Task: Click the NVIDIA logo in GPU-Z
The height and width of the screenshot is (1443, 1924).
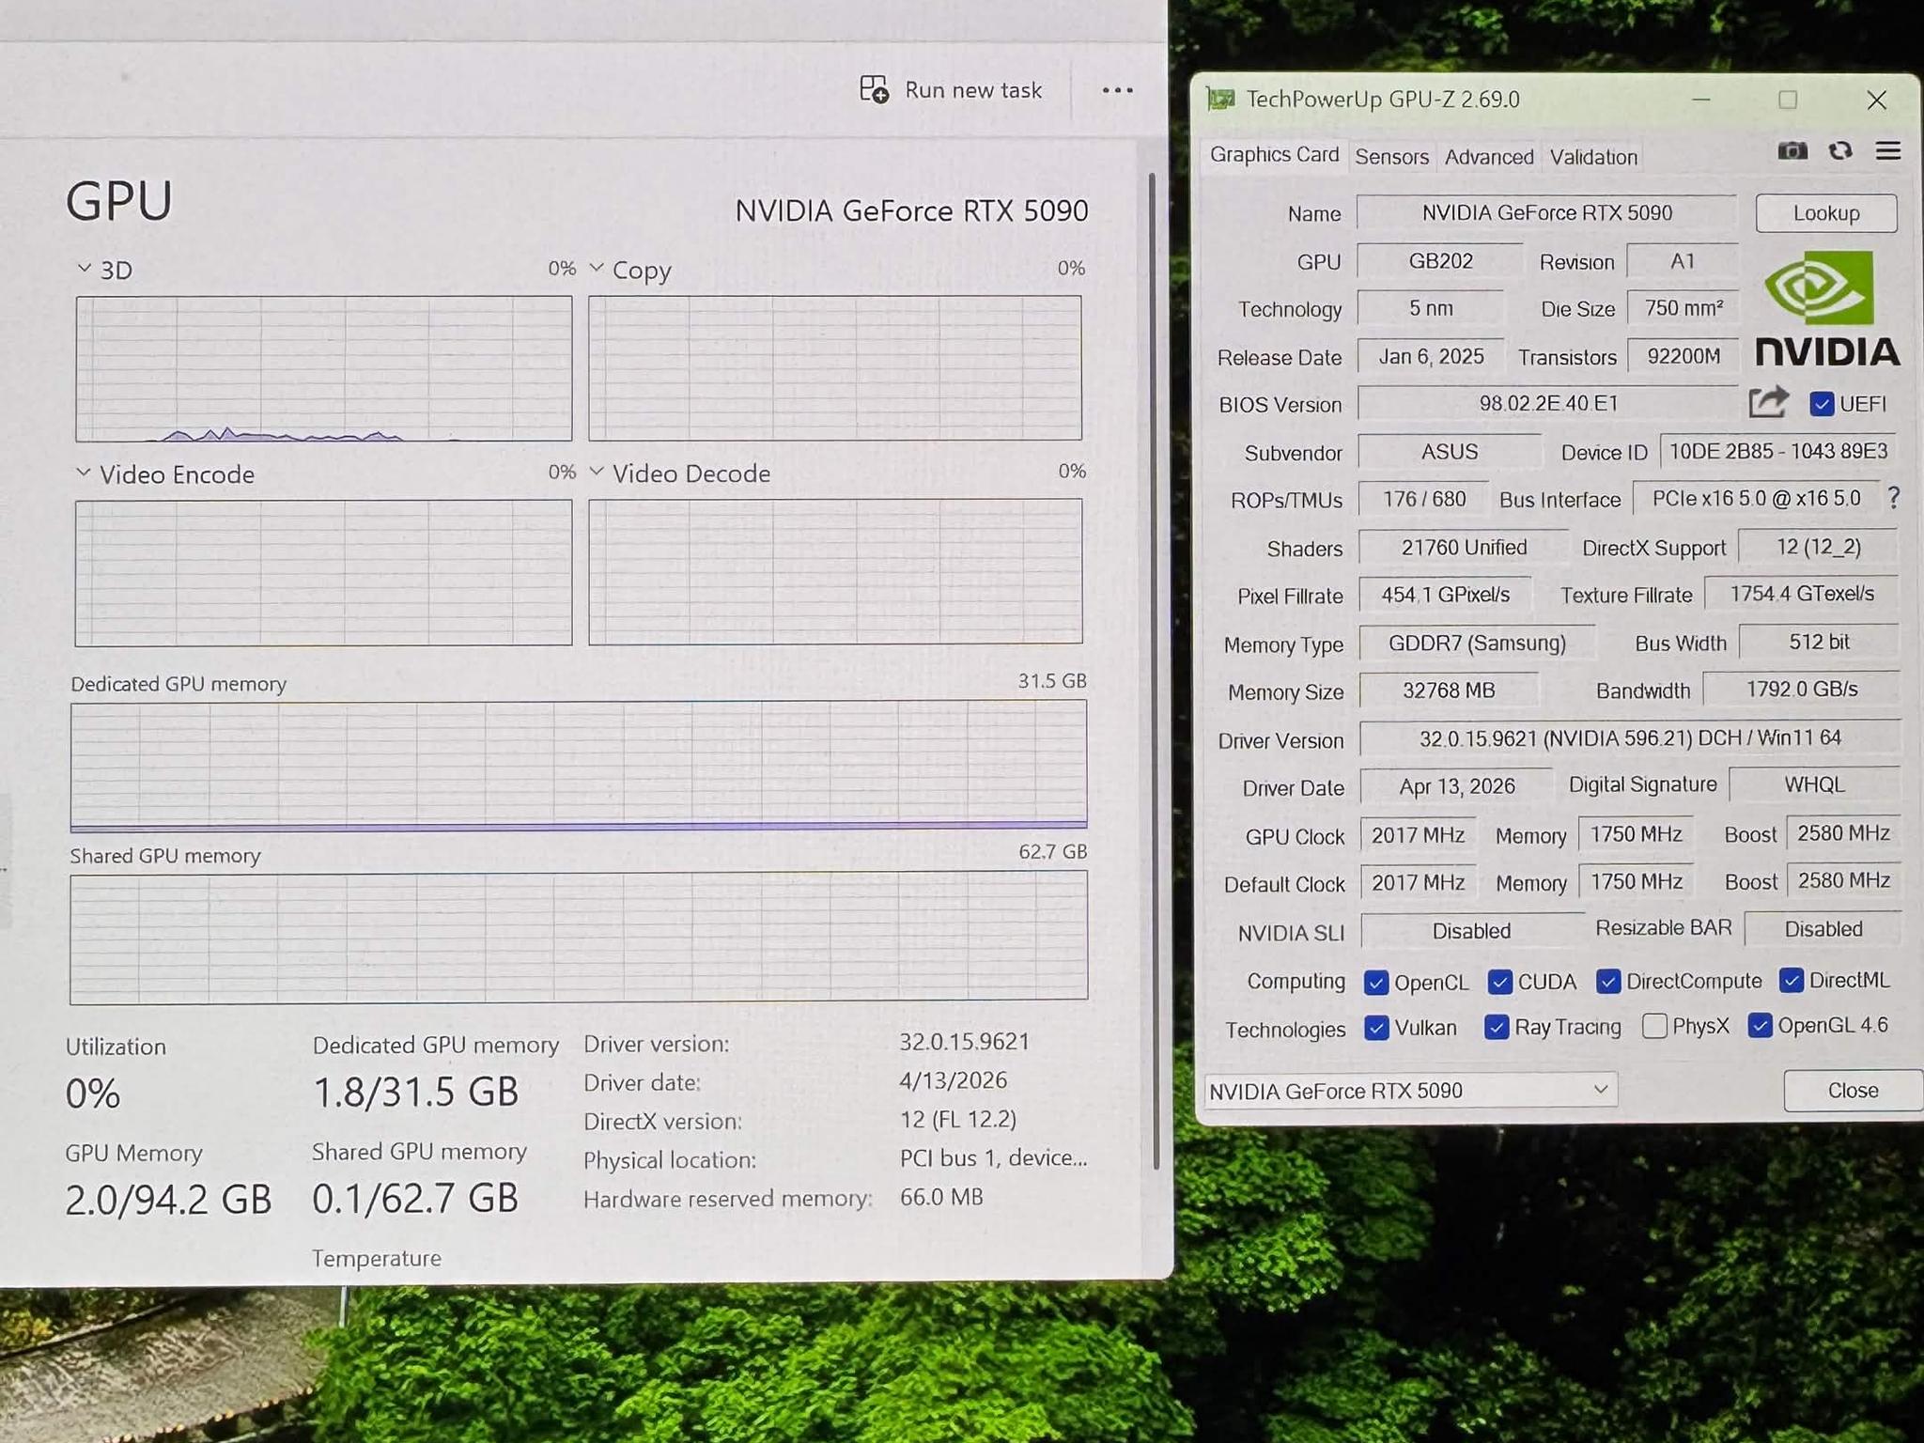Action: pos(1826,310)
